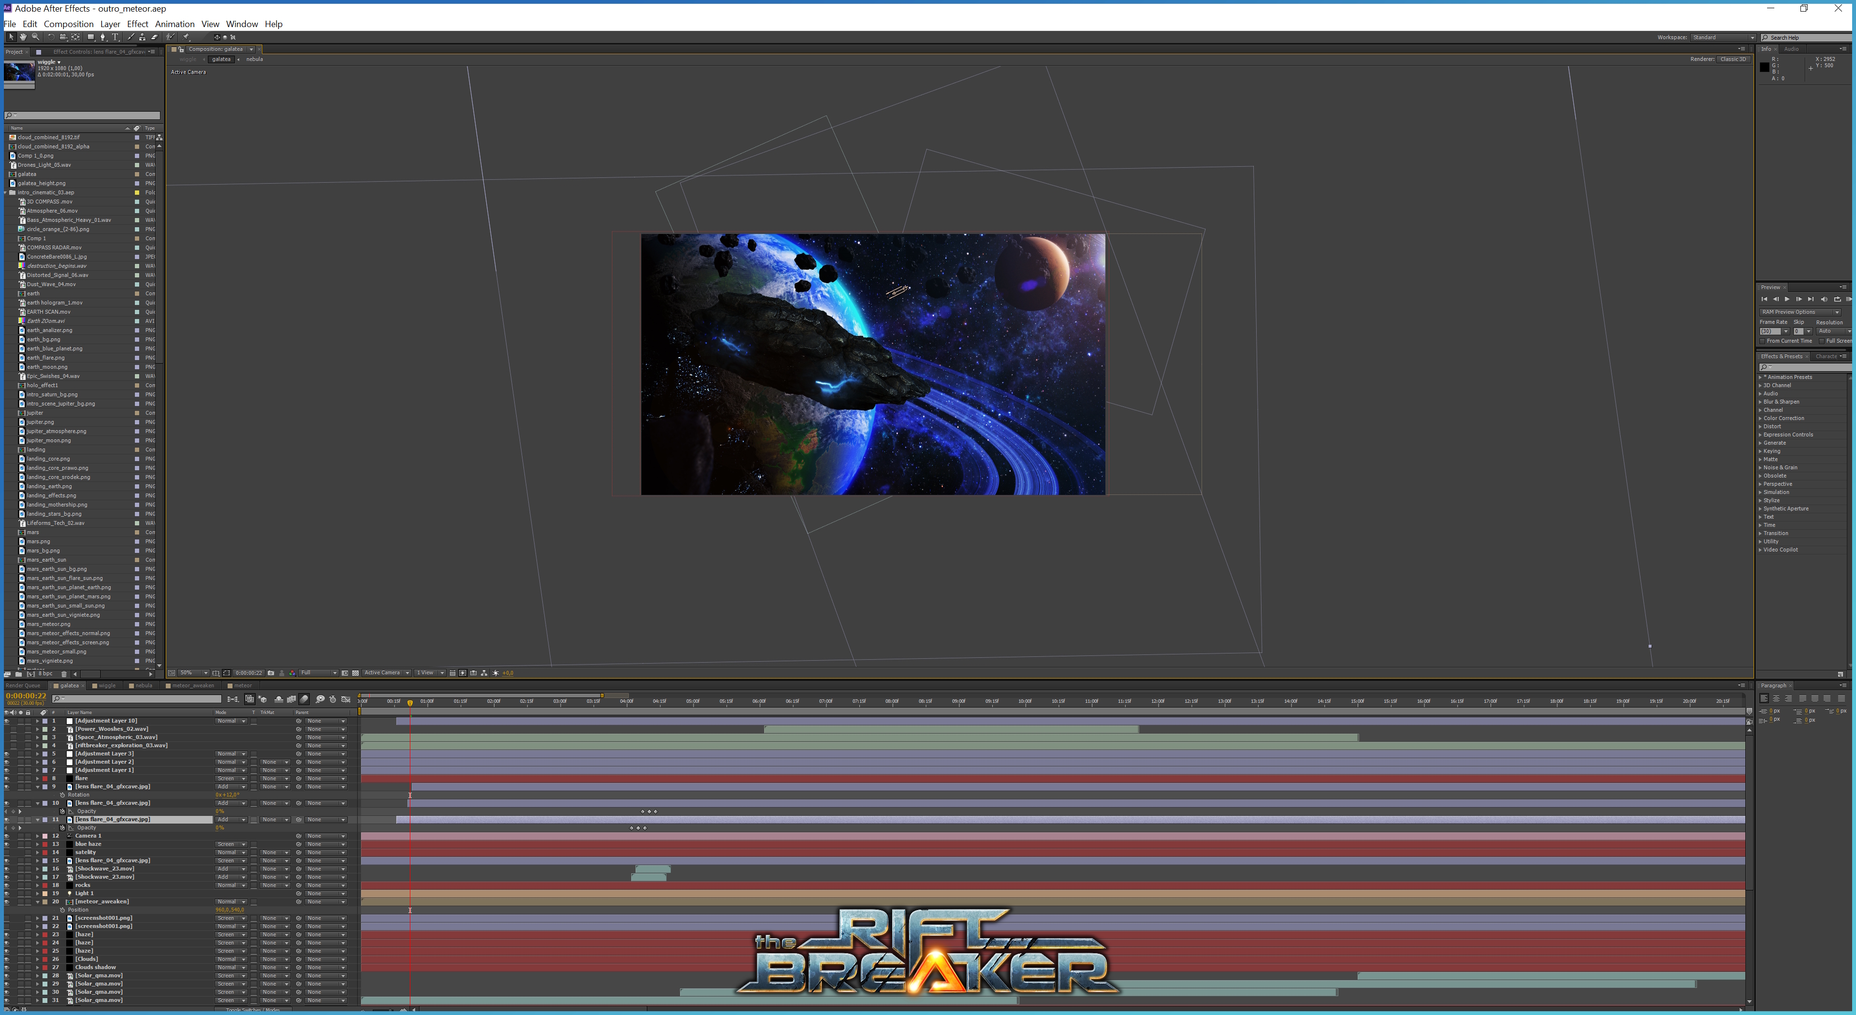Screen dimensions: 1856x1015
Task: Open RAM Preview Options dropdown
Action: 1800,313
